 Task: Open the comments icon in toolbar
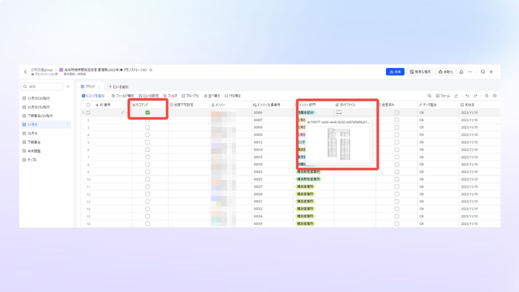coord(495,96)
